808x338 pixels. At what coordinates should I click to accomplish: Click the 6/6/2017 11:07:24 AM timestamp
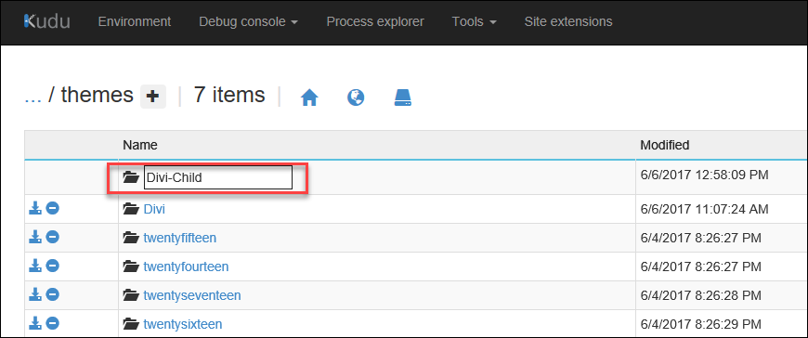704,209
